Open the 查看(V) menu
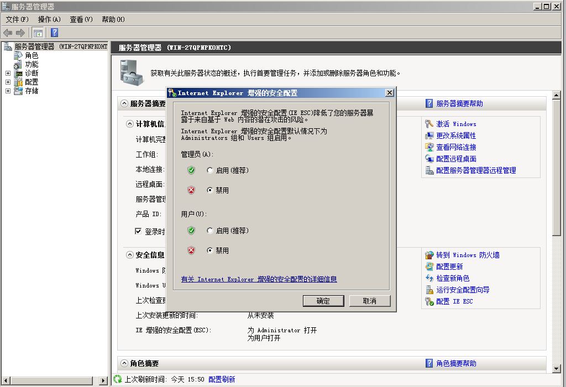This screenshot has width=566, height=387. click(x=81, y=19)
